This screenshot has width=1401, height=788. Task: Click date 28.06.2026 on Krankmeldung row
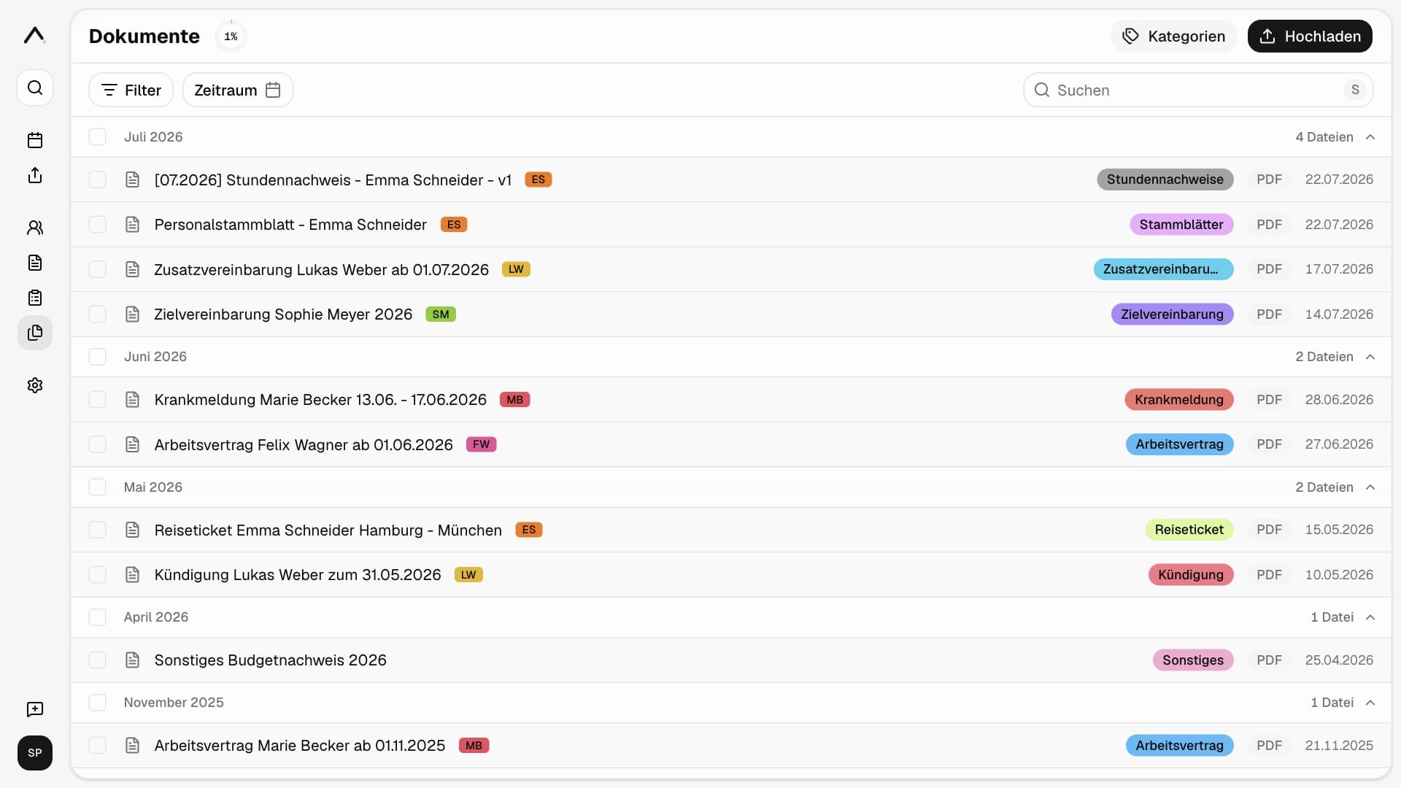coord(1339,400)
